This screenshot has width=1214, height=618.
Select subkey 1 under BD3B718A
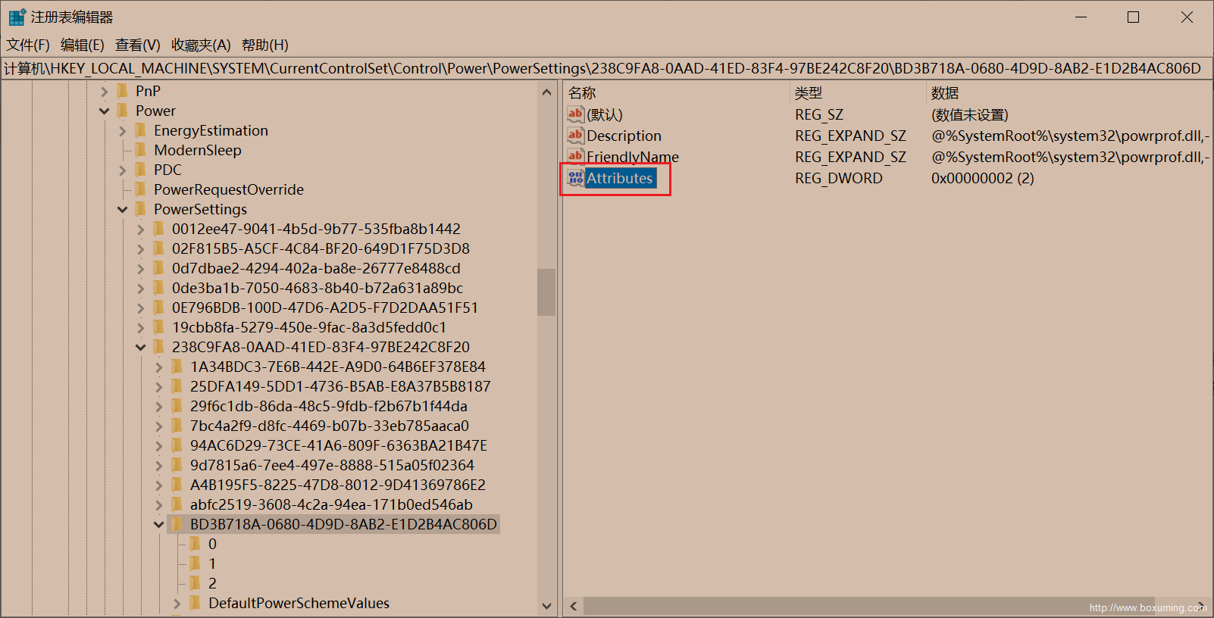[212, 563]
